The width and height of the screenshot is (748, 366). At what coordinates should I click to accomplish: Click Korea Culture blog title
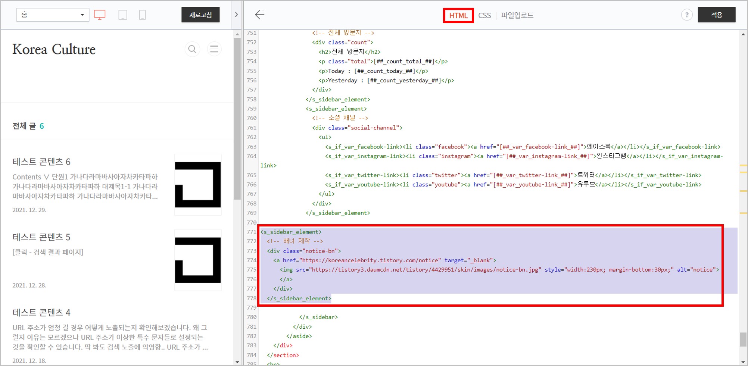pyautogui.click(x=54, y=49)
